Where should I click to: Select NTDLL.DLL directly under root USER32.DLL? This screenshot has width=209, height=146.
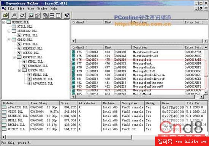pyautogui.click(x=25, y=27)
